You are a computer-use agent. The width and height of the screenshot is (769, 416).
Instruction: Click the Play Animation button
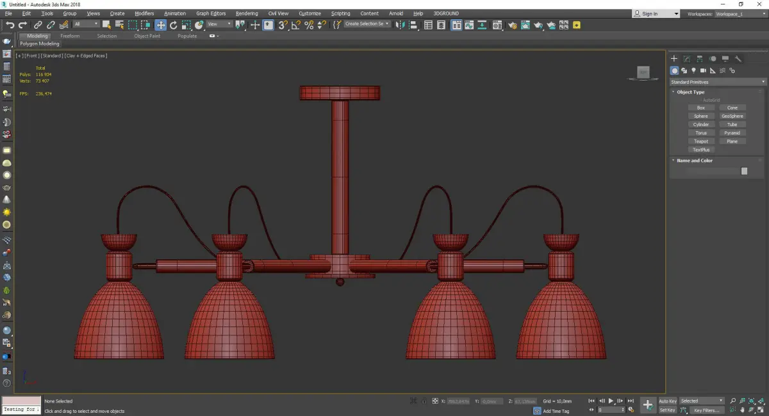(x=611, y=401)
